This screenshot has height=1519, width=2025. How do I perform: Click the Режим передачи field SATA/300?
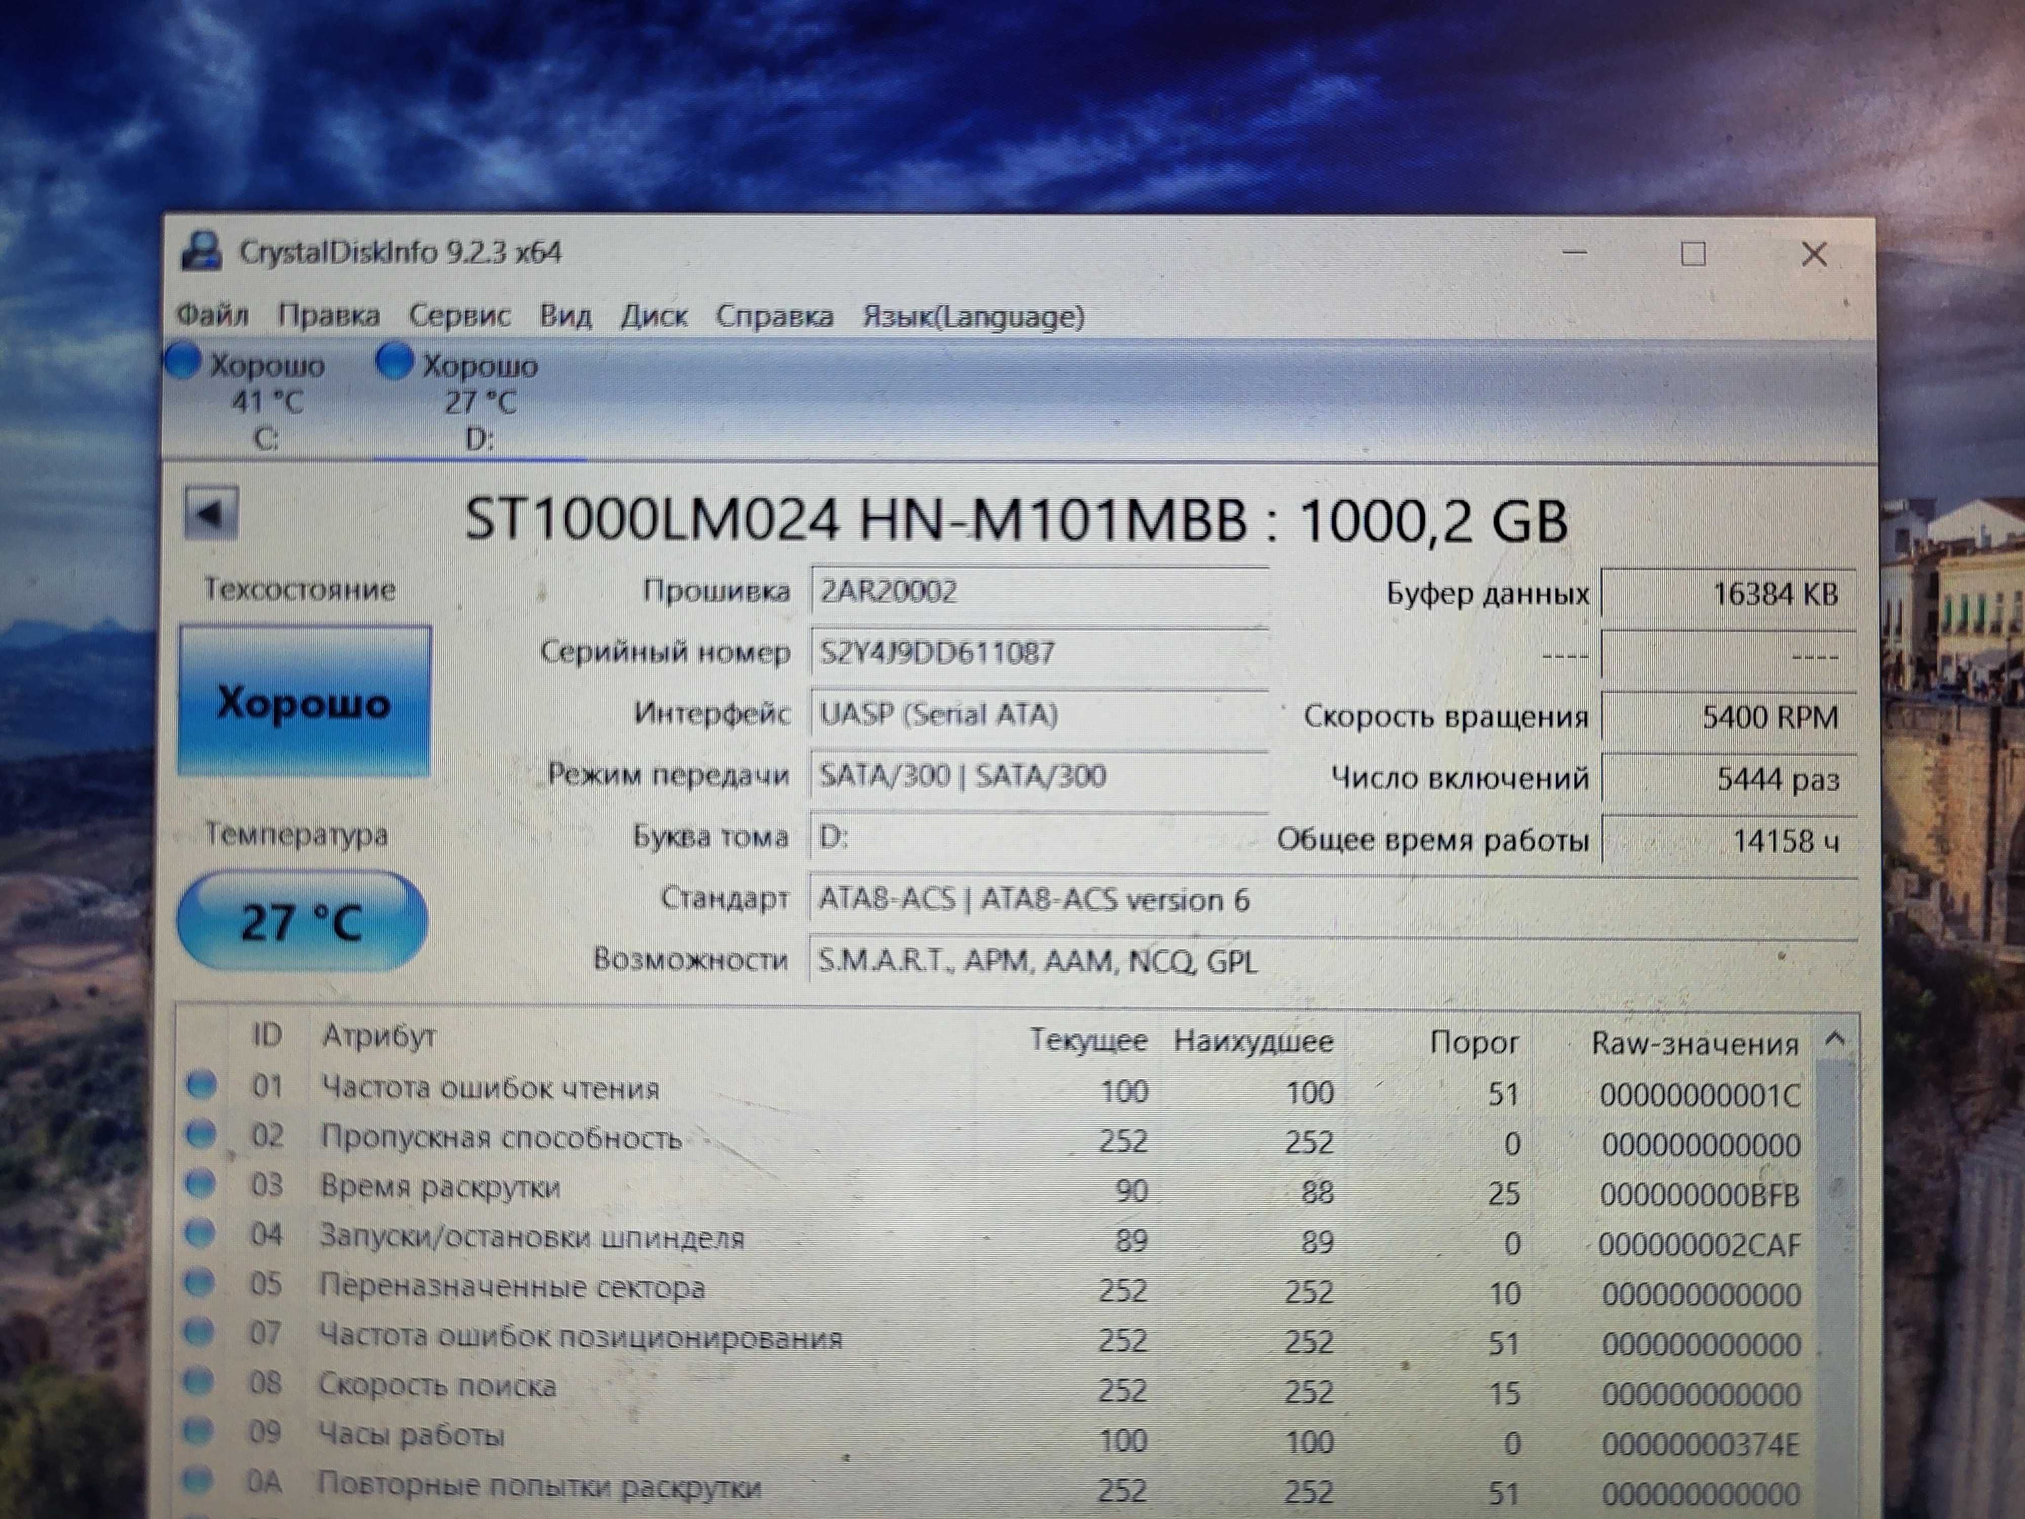1039,776
